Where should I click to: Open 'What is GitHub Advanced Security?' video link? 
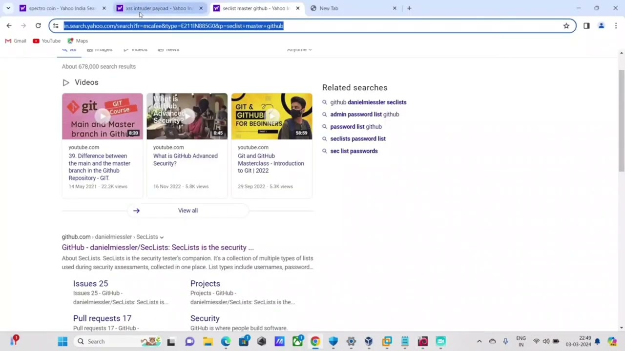186,160
